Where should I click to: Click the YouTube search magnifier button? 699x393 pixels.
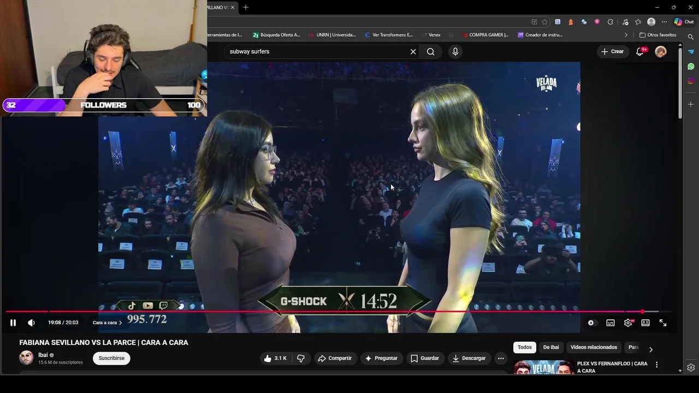point(431,51)
